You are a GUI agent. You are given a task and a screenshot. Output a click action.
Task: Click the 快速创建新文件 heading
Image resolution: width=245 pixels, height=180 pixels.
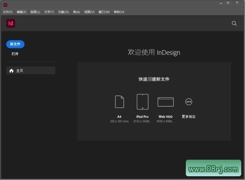(x=154, y=79)
